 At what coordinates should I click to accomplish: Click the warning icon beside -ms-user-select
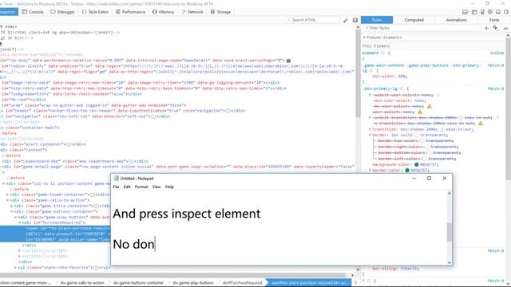pos(430,106)
